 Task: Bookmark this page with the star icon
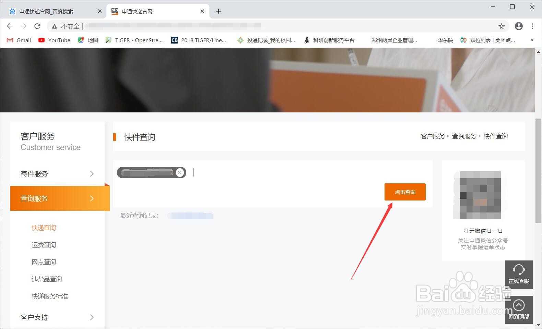click(x=502, y=26)
